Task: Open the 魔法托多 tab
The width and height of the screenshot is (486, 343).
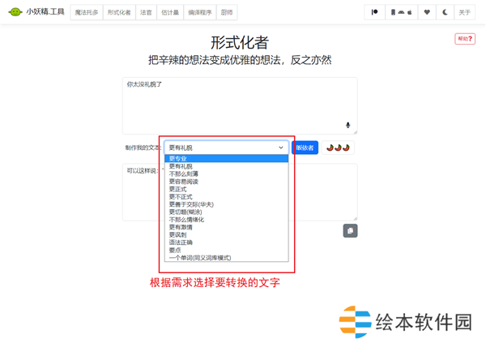Action: coord(87,12)
